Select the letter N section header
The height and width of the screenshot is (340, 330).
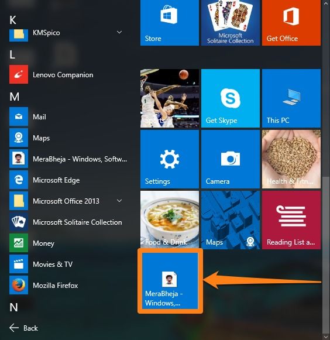(x=13, y=307)
